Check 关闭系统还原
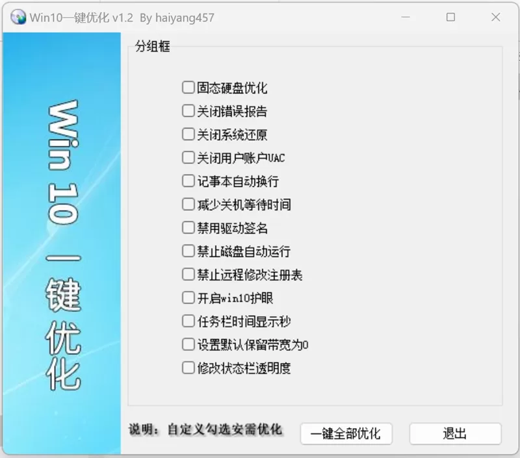 pos(188,134)
